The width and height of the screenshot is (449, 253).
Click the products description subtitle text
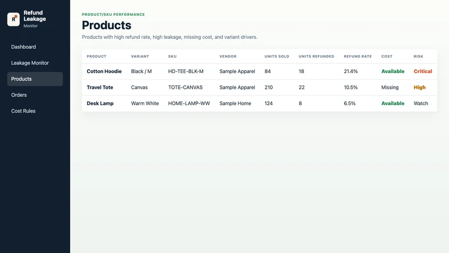pos(169,37)
